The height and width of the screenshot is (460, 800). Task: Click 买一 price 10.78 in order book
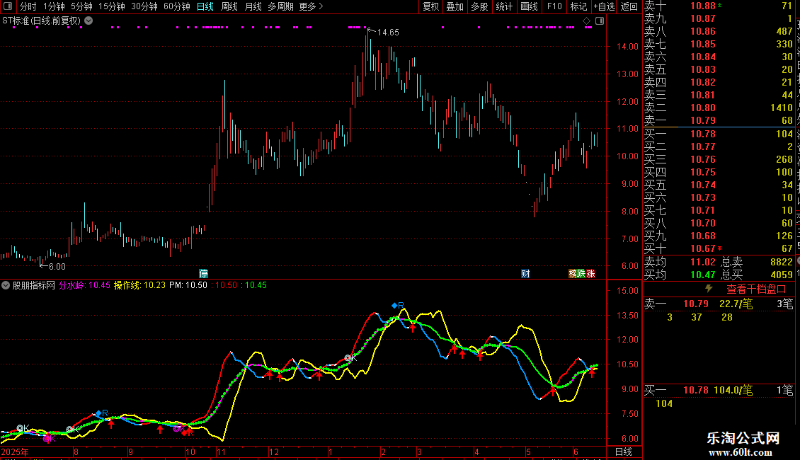coord(702,134)
